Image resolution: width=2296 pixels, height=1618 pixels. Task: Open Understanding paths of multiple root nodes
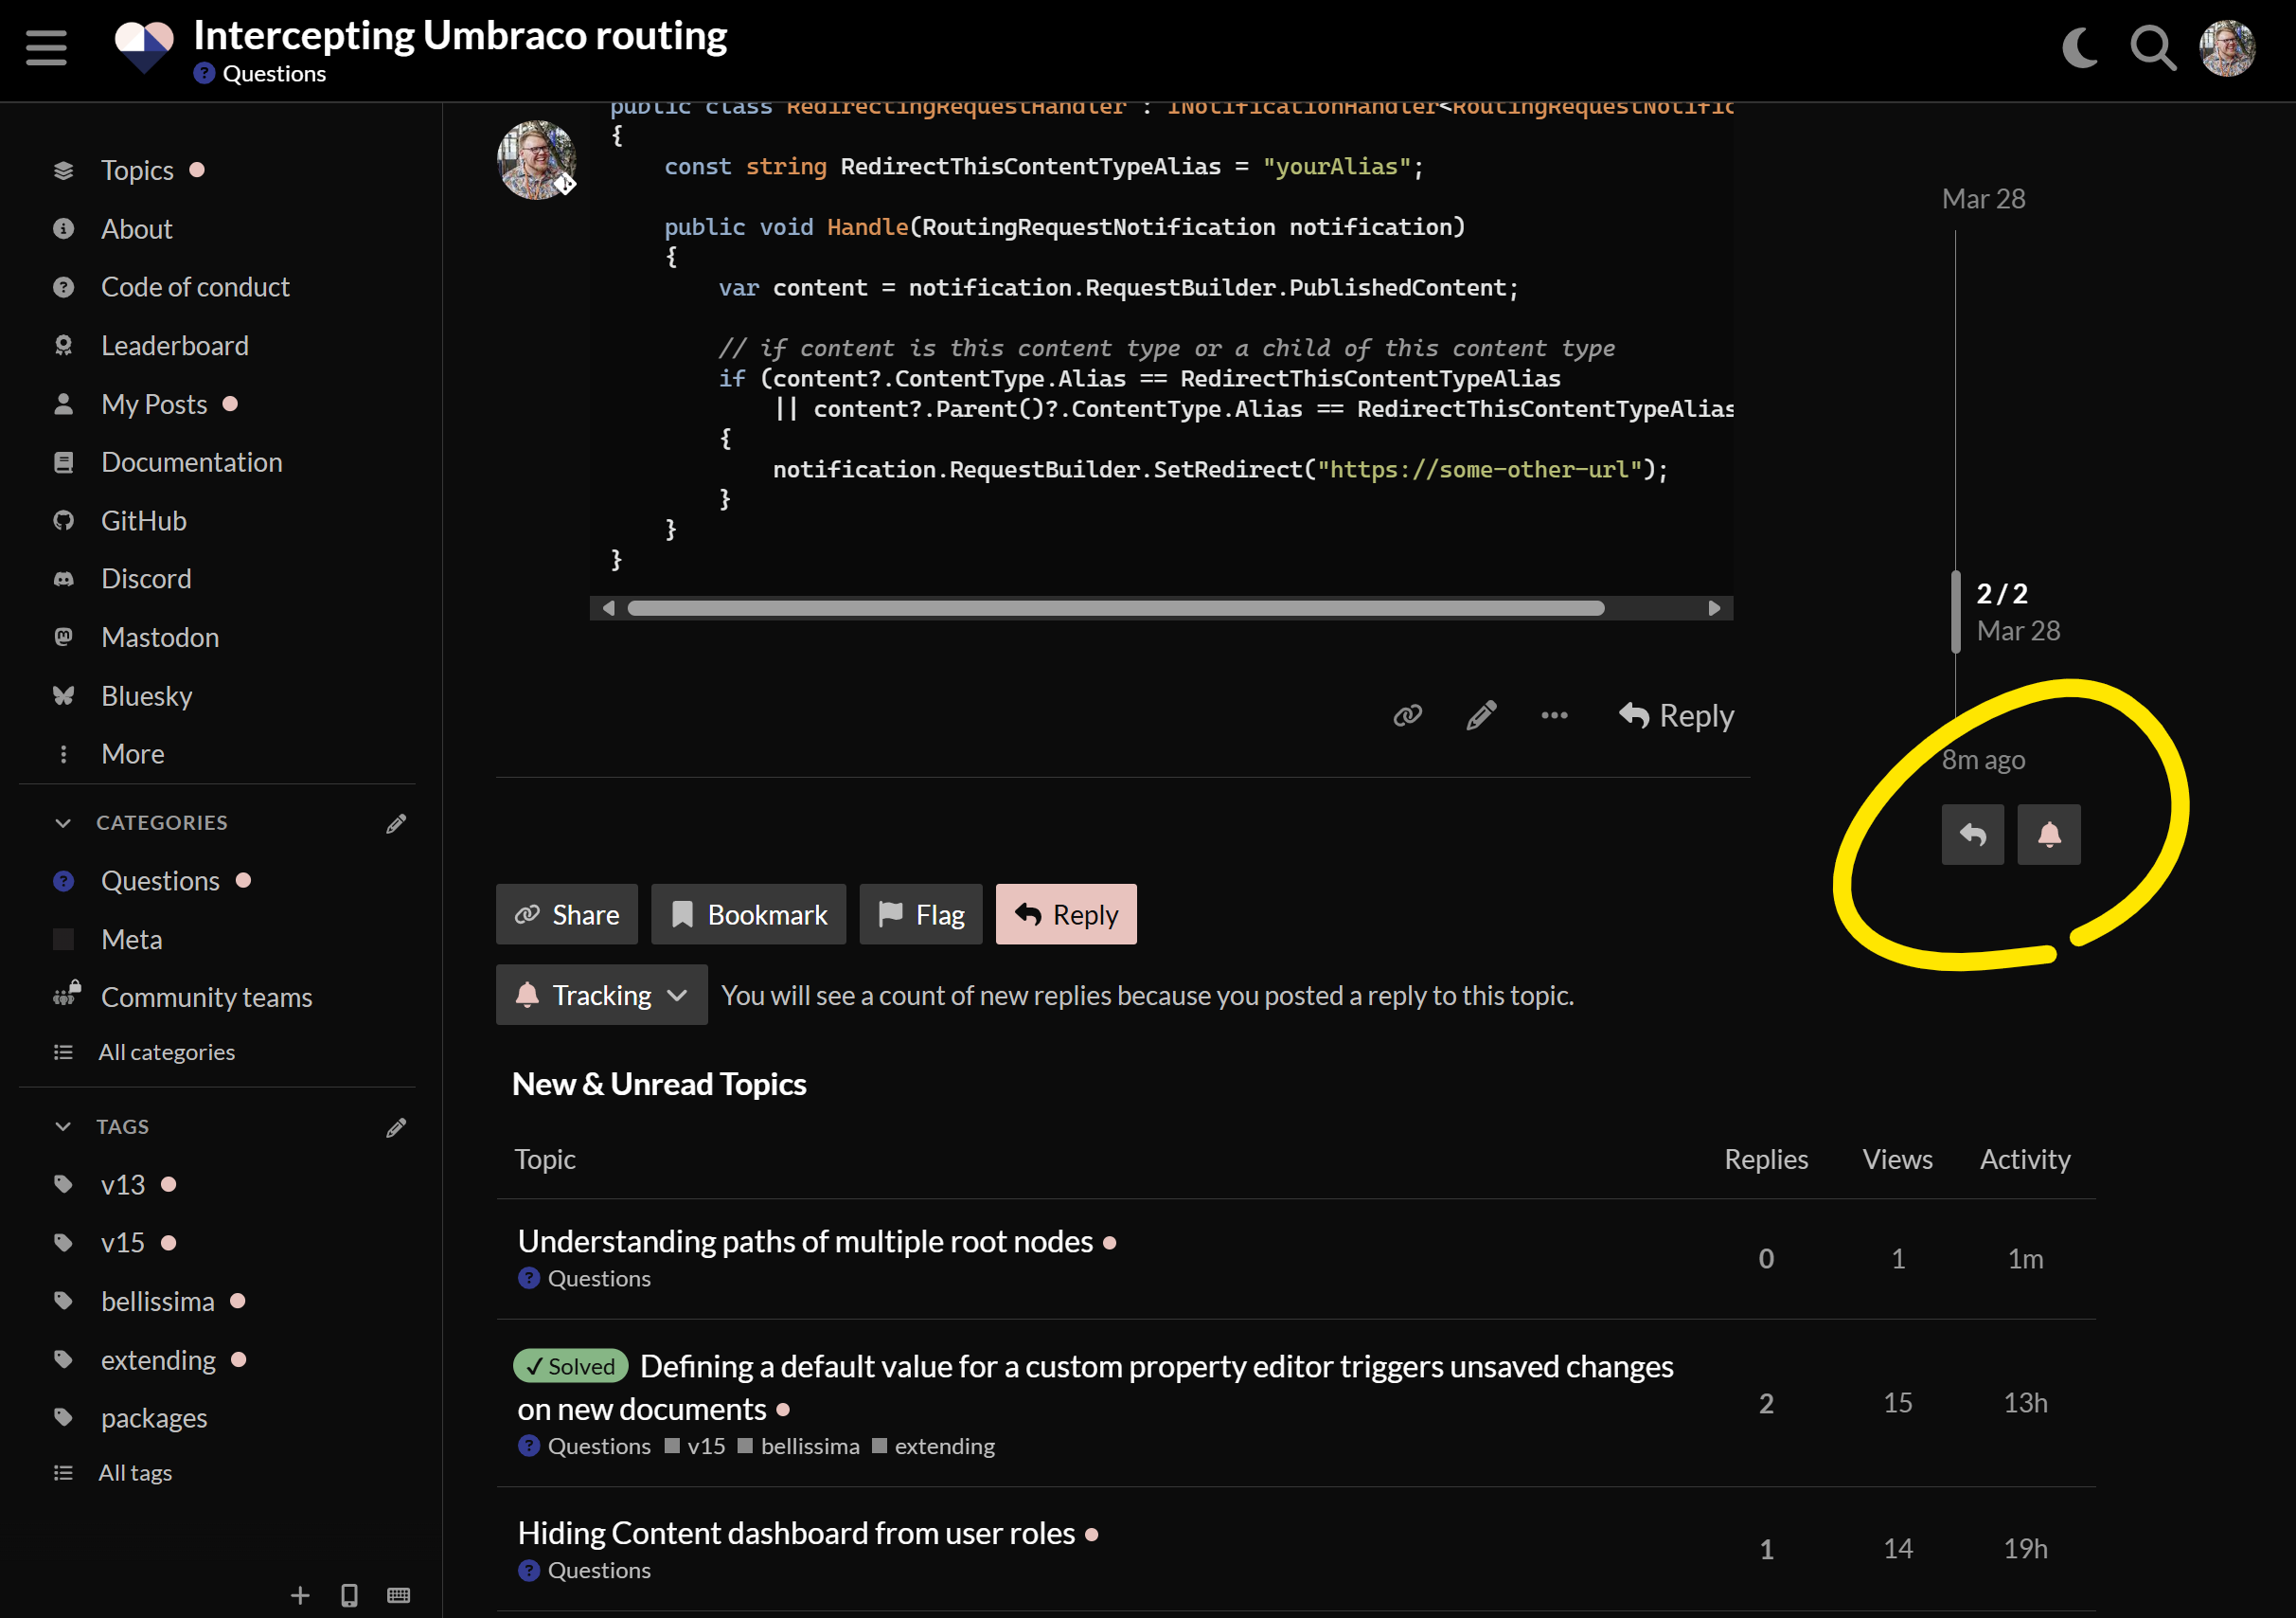pos(805,1241)
